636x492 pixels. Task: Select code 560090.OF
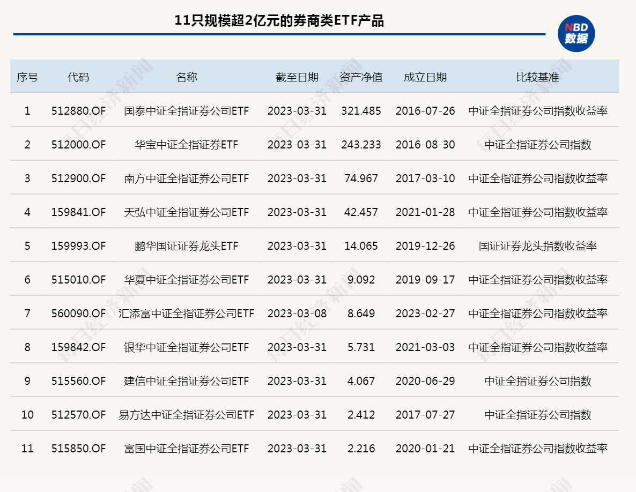tap(78, 314)
